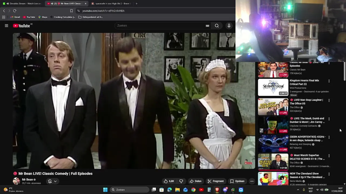The image size is (346, 194).
Task: Open the YouTube hamburger guide menu
Action: coord(6,26)
